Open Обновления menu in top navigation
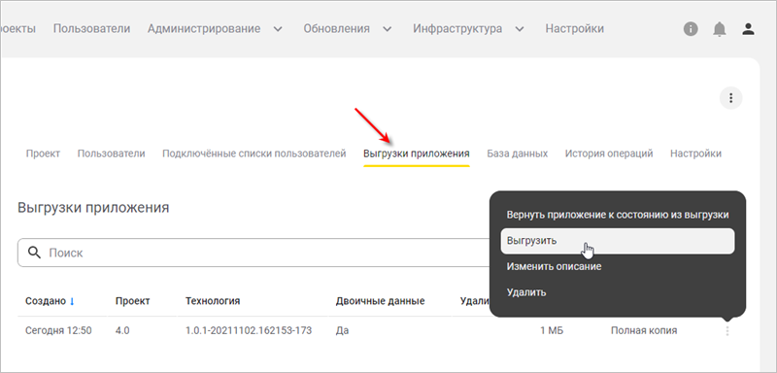Screen dimensions: 777x373 (x=336, y=29)
